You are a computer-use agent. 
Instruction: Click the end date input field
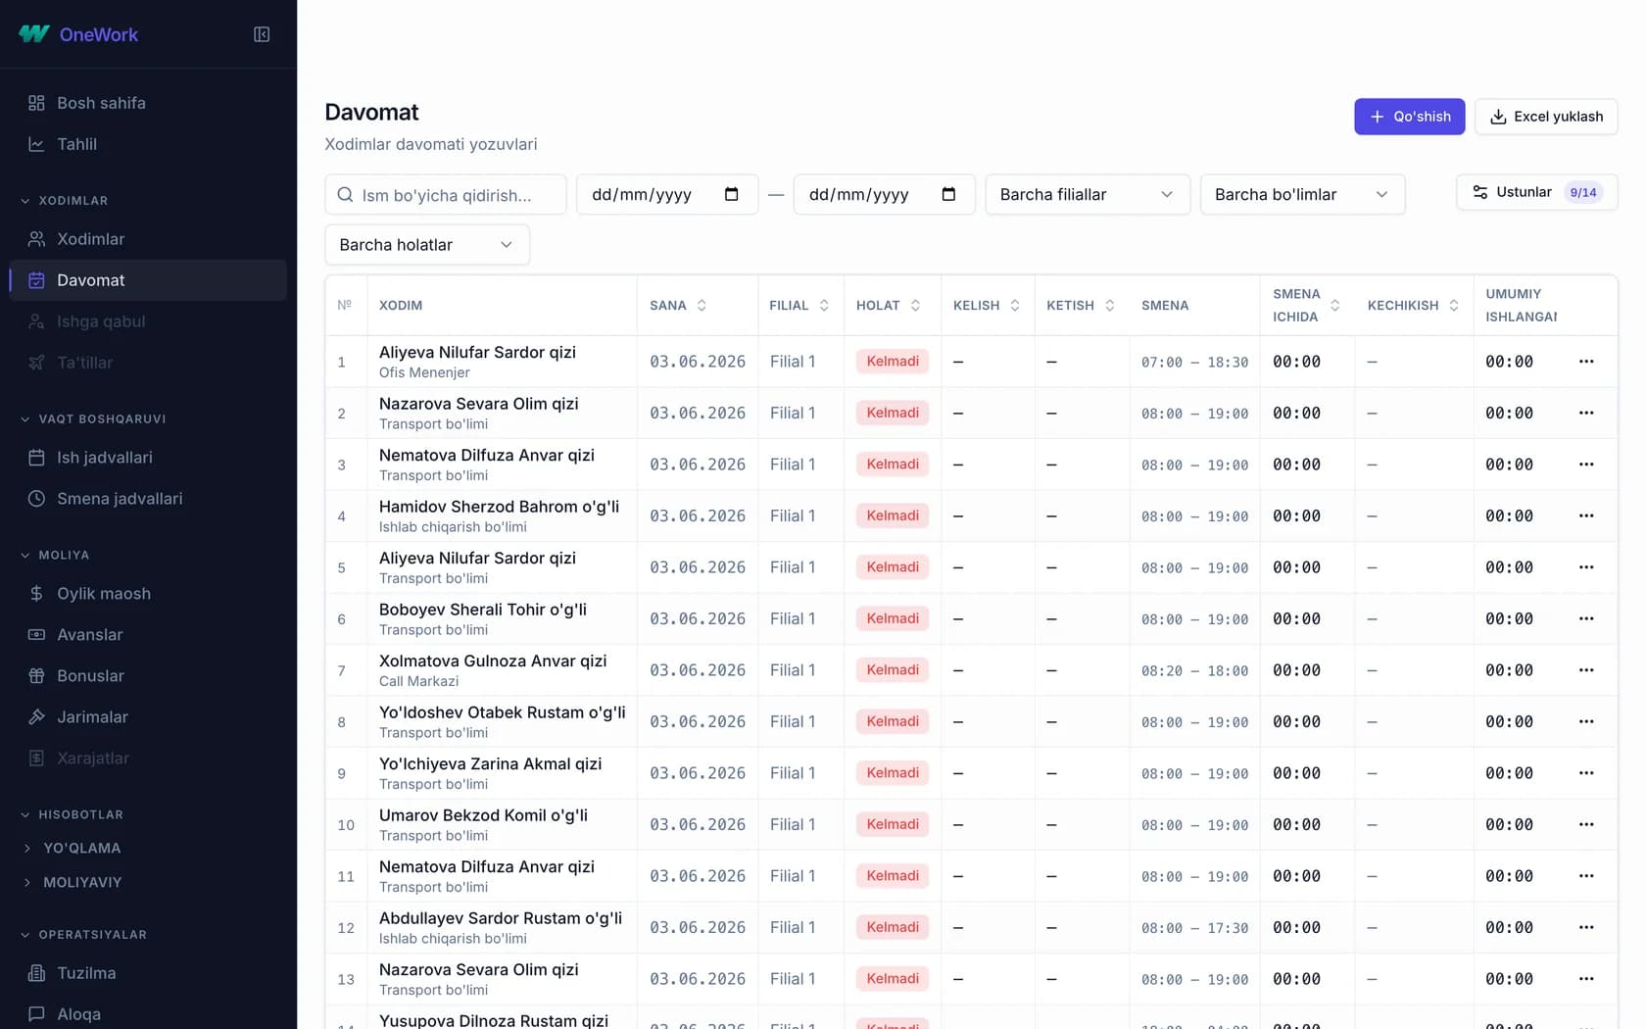[884, 194]
